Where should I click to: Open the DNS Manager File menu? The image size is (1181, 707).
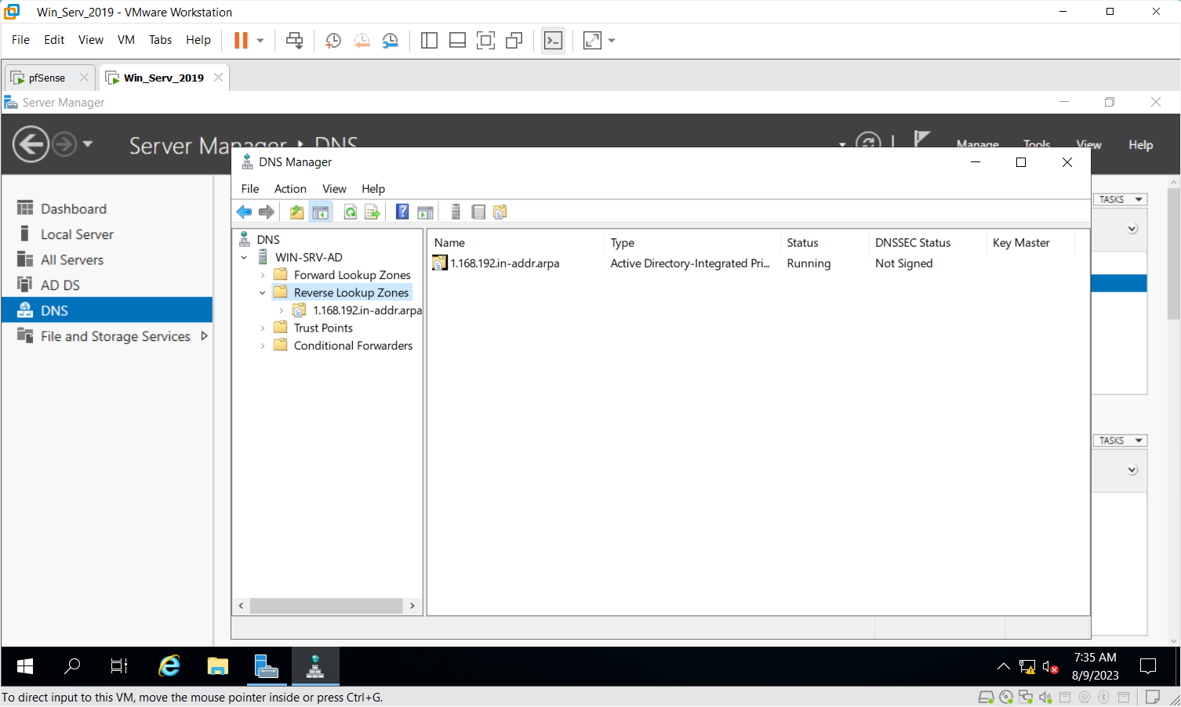click(250, 189)
